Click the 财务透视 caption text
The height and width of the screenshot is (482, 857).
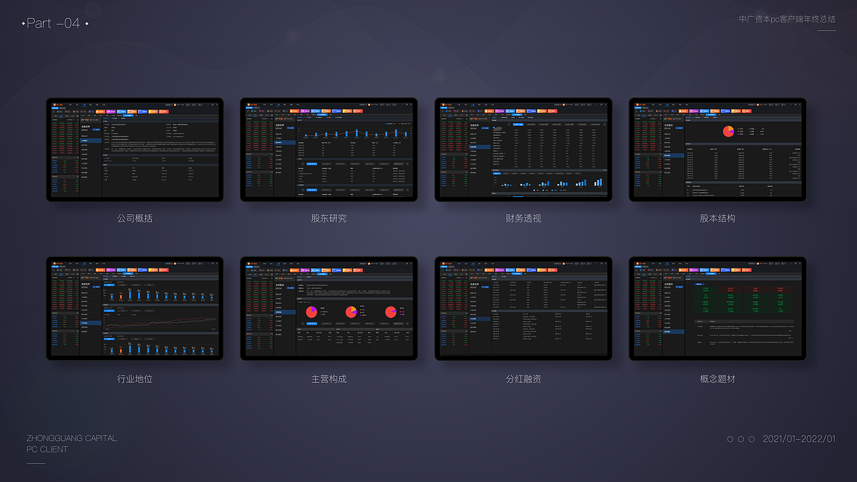(x=523, y=218)
